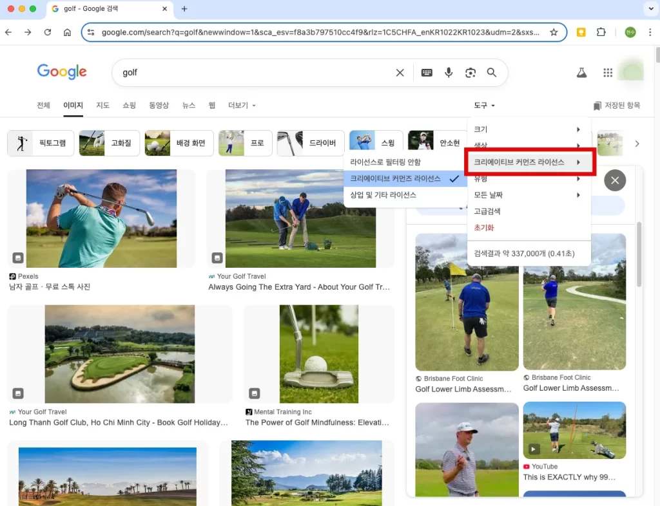
Task: Switch to the 동영상 videos tab
Action: point(160,105)
